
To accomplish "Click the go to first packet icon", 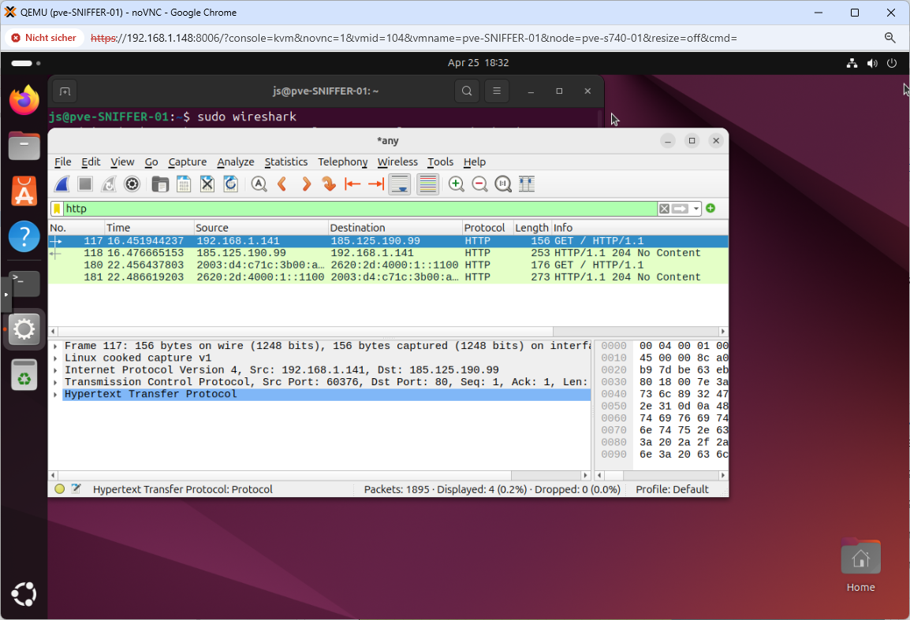I will (352, 184).
